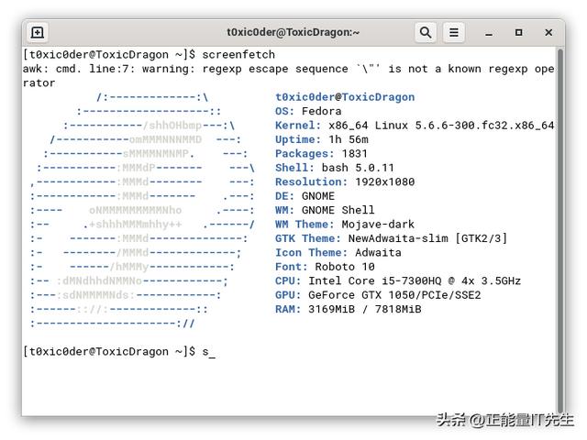
Task: Open the hamburger menu
Action: [454, 33]
